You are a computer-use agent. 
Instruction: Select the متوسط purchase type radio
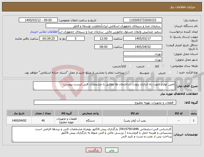[153, 72]
